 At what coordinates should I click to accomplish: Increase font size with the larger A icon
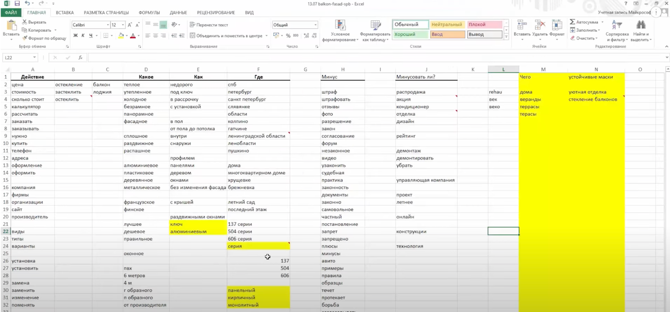(x=130, y=25)
